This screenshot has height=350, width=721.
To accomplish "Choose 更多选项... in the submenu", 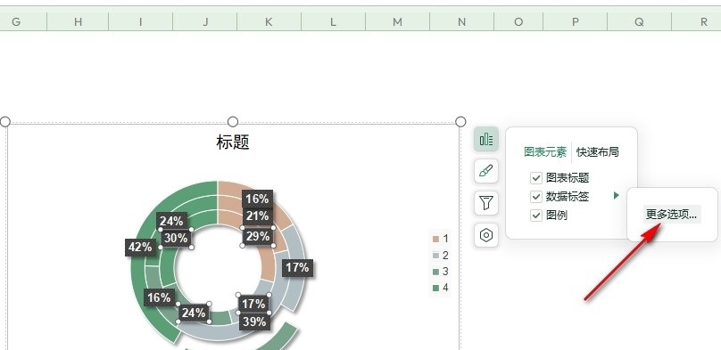I will [671, 215].
